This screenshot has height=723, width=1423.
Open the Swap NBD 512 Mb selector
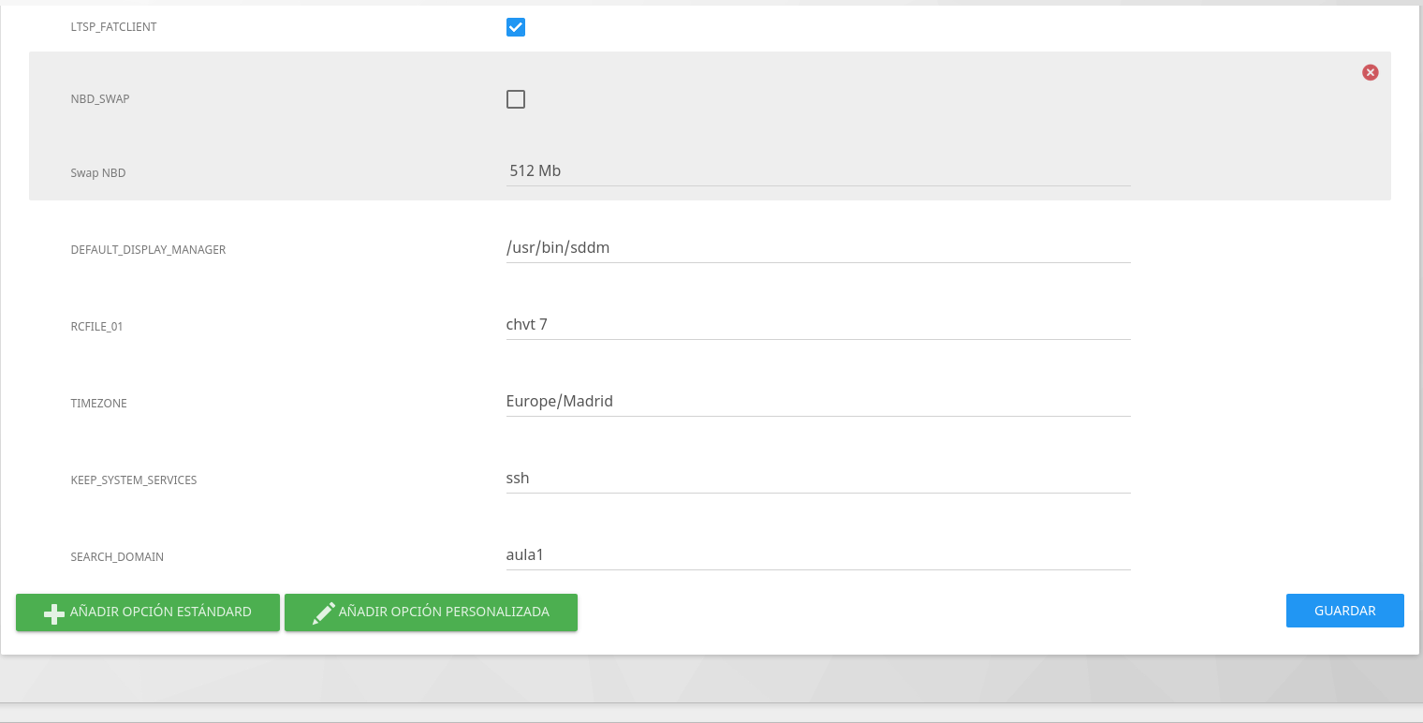817,171
